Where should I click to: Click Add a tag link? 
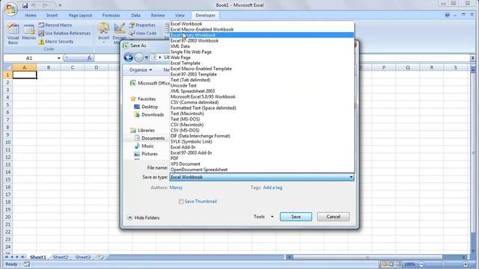pyautogui.click(x=272, y=188)
